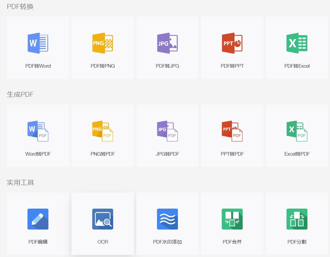The image size is (330, 257).
Task: Open the Excel转PDF green icon
Action: click(297, 131)
